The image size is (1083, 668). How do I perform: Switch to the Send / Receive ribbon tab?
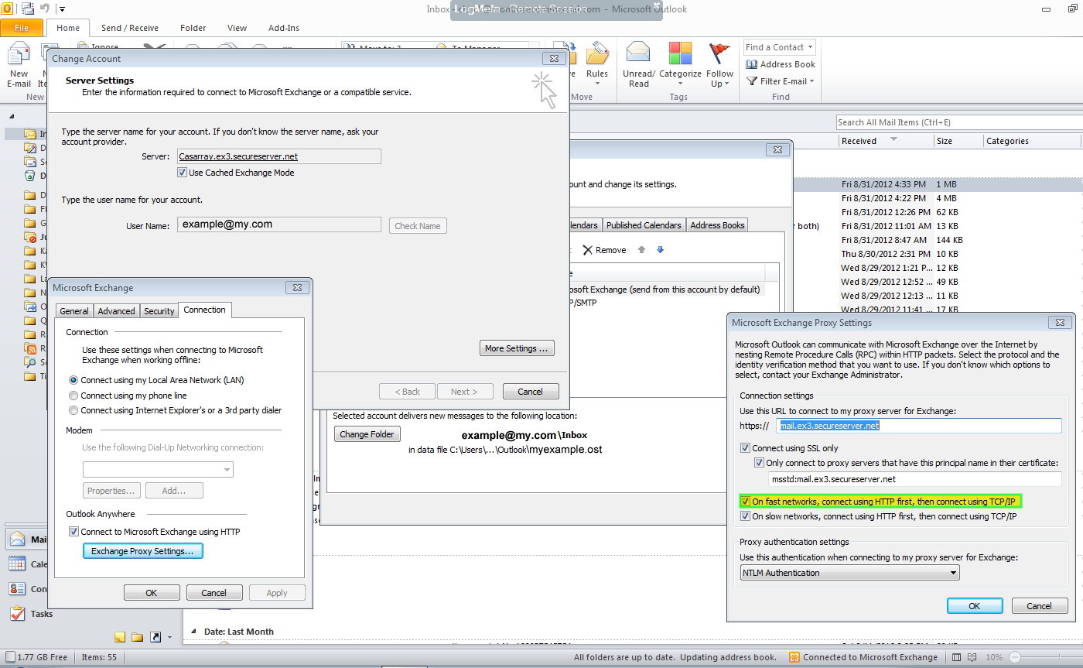point(130,28)
